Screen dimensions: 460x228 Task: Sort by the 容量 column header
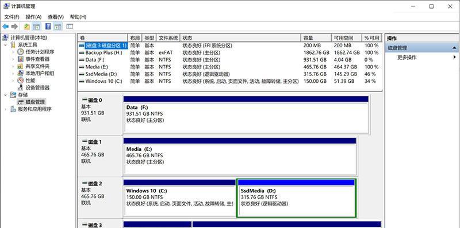[x=316, y=38]
